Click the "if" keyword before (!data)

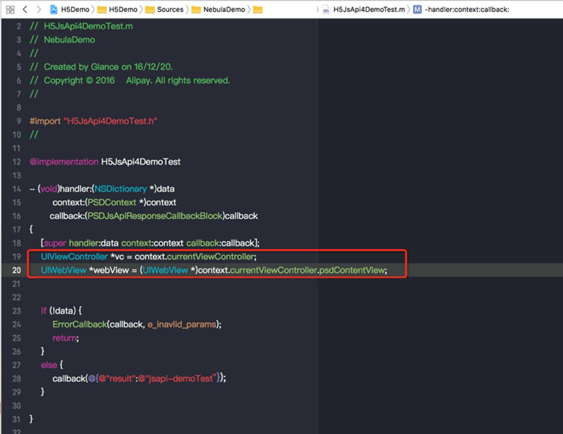(x=44, y=311)
